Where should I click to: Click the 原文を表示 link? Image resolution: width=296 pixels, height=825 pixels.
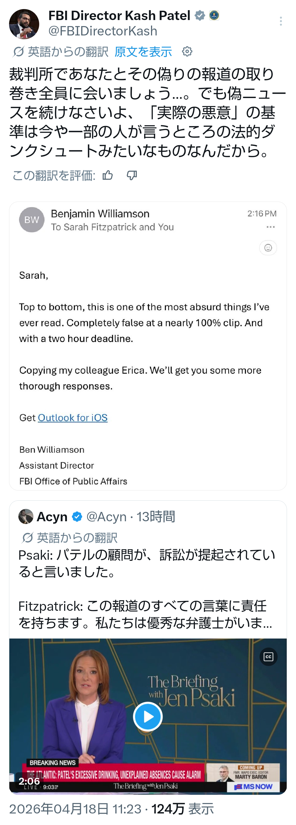(143, 52)
